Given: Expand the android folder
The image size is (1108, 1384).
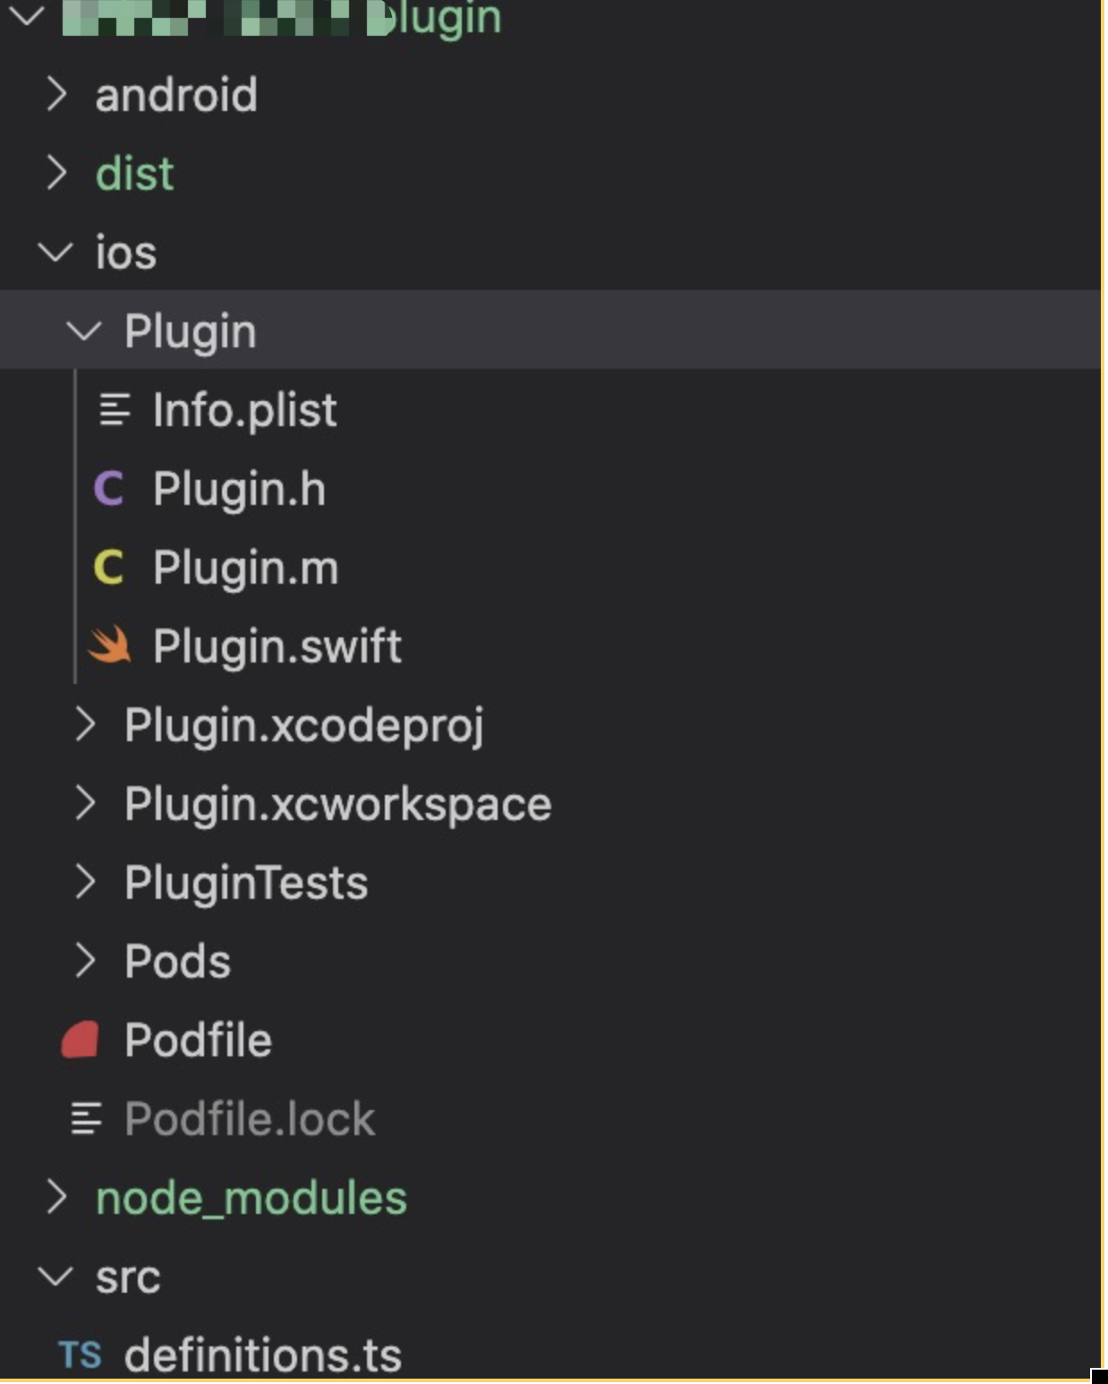Looking at the screenshot, I should point(57,95).
